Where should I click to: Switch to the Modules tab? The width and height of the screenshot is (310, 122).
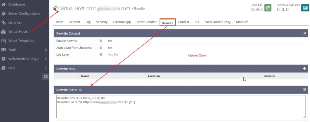tap(242, 22)
